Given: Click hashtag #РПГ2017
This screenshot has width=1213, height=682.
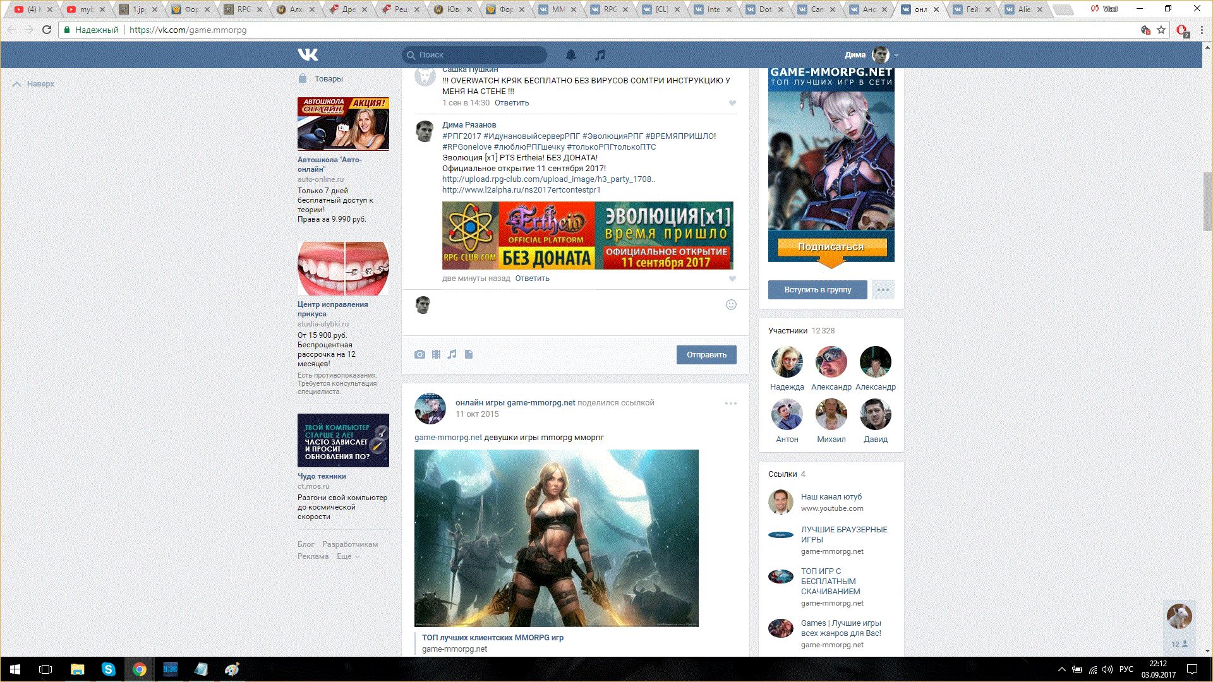Looking at the screenshot, I should (462, 136).
